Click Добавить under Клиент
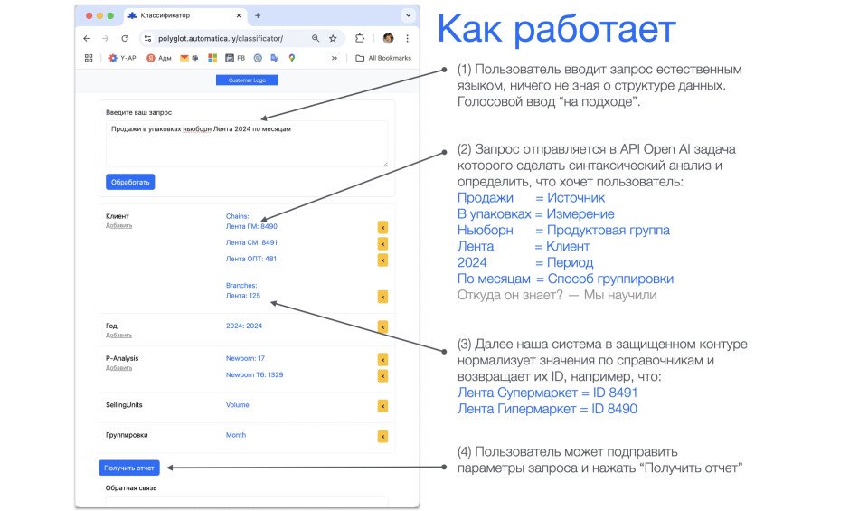 coord(119,226)
